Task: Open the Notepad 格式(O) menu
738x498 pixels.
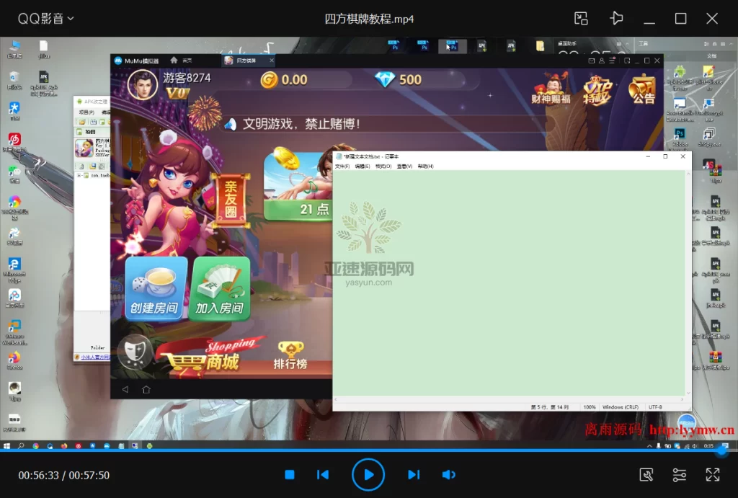Action: pyautogui.click(x=383, y=166)
